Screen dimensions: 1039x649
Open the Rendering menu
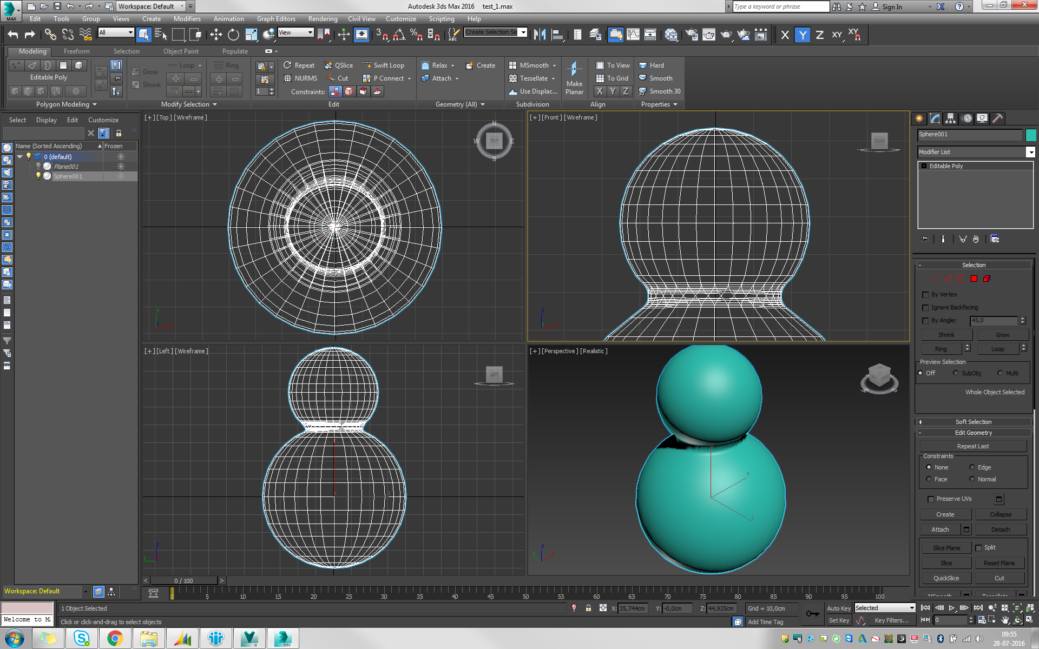point(323,19)
